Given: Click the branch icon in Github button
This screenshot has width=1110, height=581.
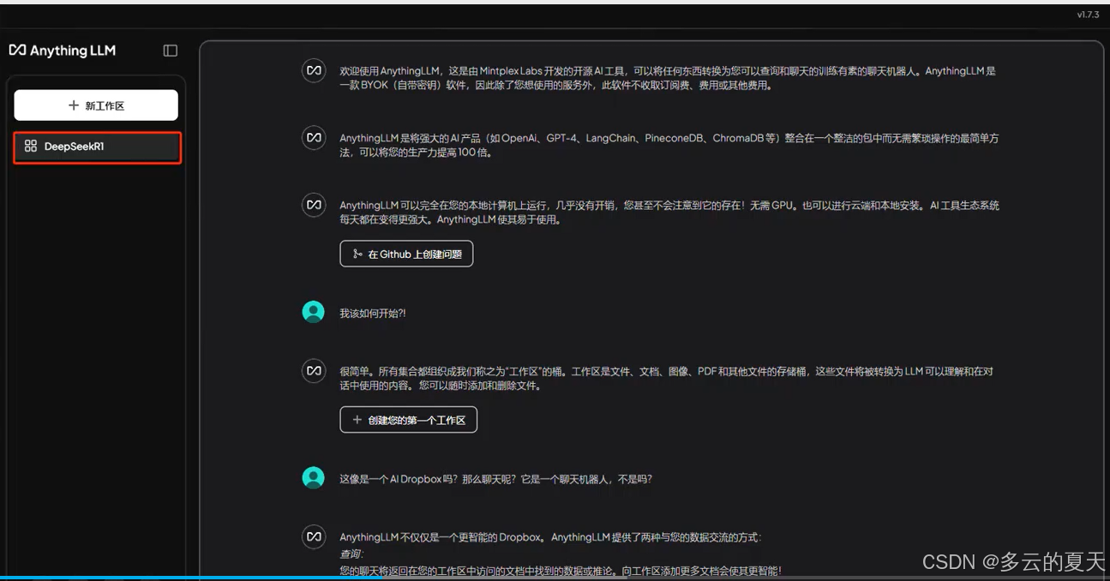Looking at the screenshot, I should coord(357,254).
